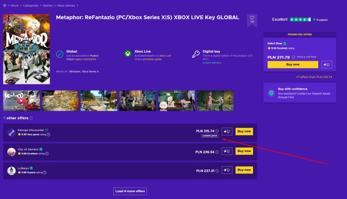Click the Instant delivery text
347x199 pixels.
point(212,63)
